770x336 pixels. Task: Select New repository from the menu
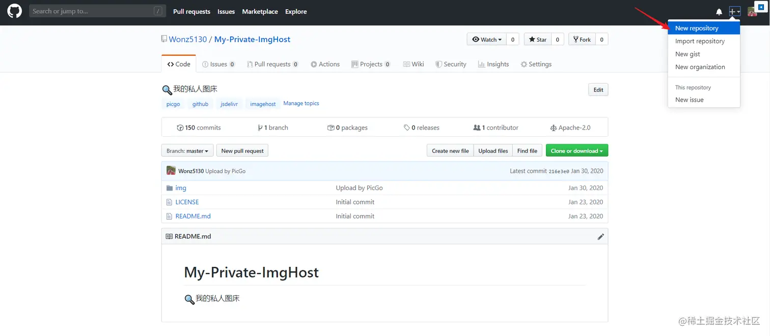point(704,28)
